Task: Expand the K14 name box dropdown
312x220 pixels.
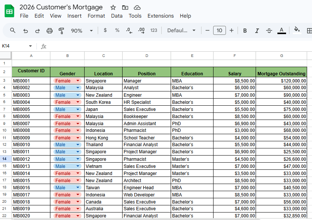Action: point(30,46)
